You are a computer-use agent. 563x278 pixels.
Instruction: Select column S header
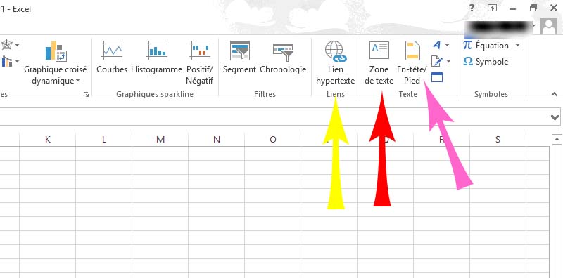pos(498,140)
